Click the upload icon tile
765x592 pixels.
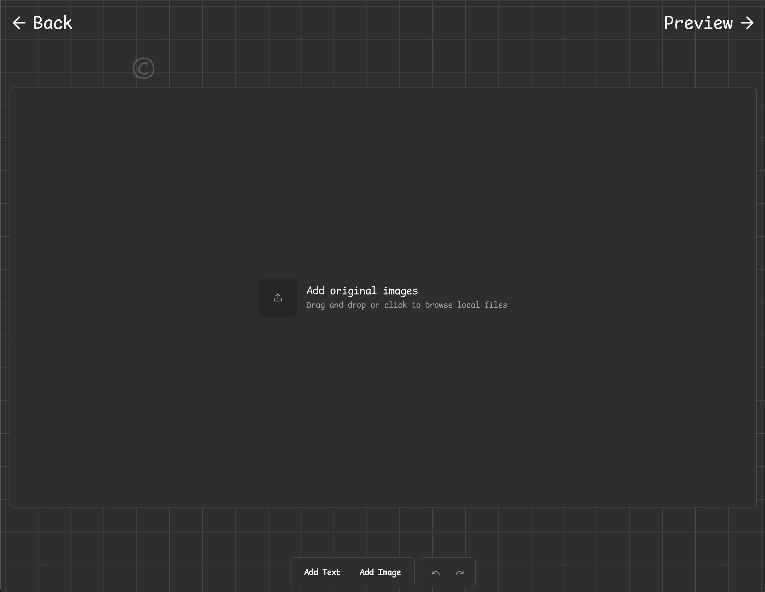pyautogui.click(x=278, y=297)
